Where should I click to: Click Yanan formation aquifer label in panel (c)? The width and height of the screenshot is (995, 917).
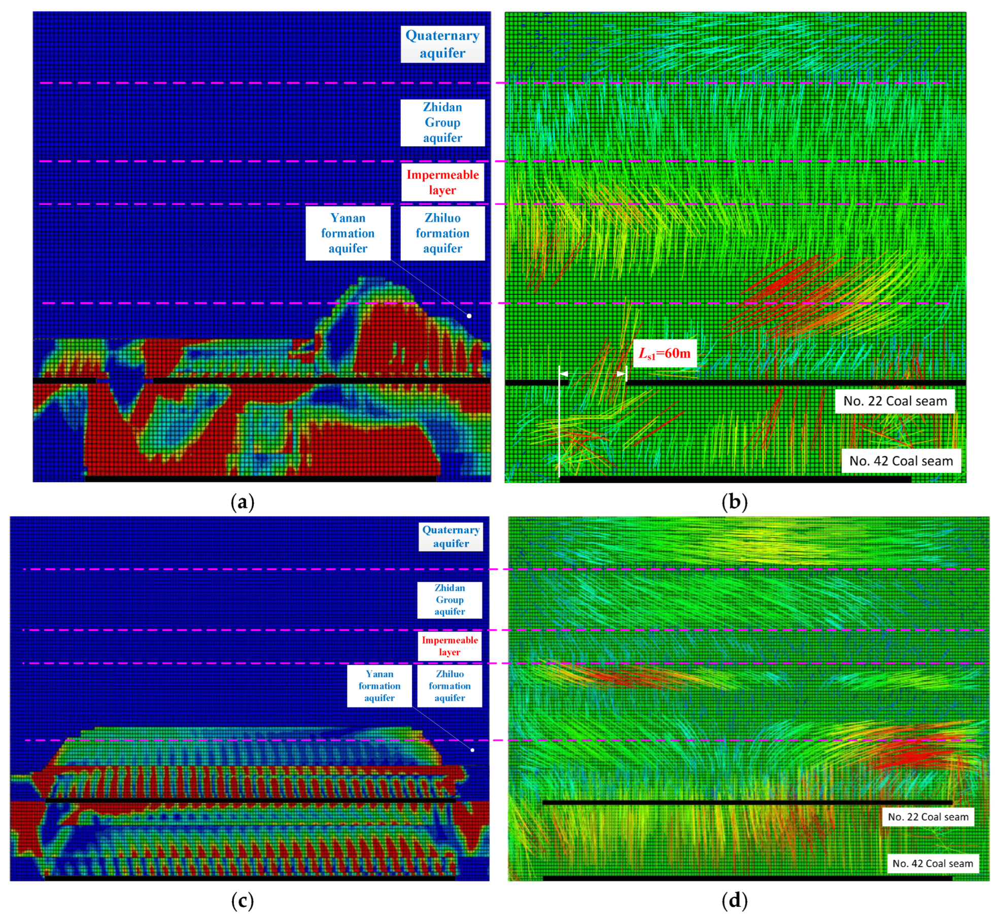tap(379, 686)
